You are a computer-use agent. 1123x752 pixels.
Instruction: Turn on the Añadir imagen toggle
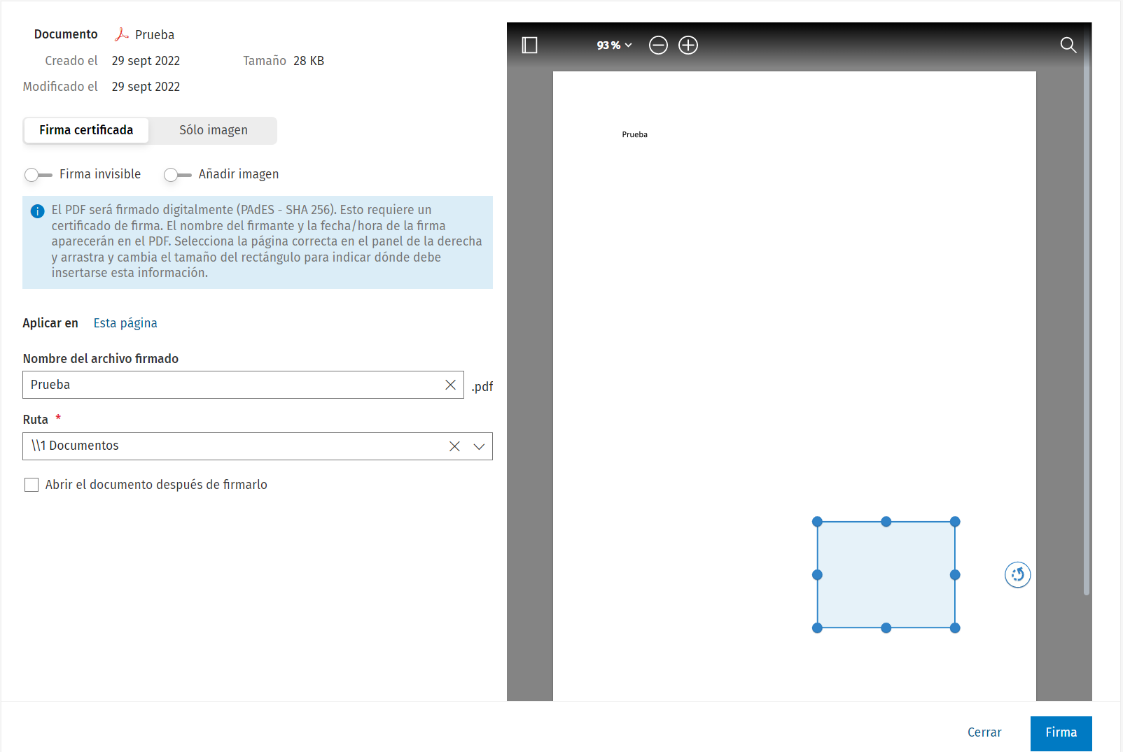(x=177, y=175)
